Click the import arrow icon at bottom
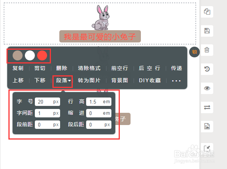The width and height of the screenshot is (227, 169). point(207,148)
